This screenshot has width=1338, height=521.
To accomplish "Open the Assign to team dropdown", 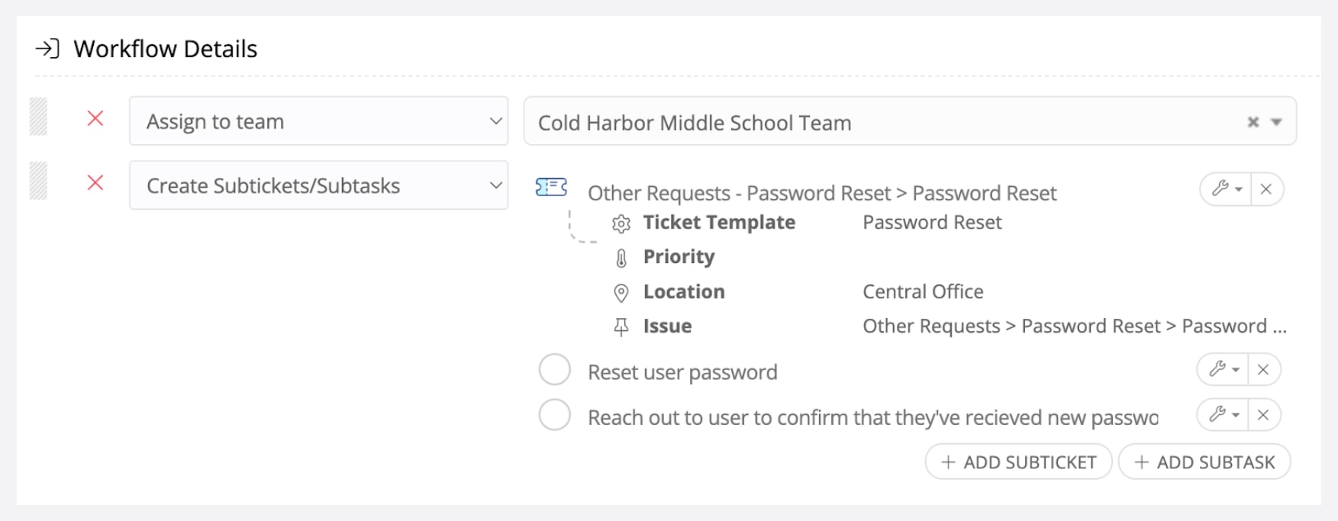I will 319,121.
